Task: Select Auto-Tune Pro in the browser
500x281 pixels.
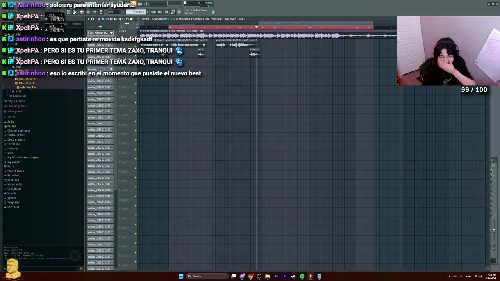Action: coord(28,87)
